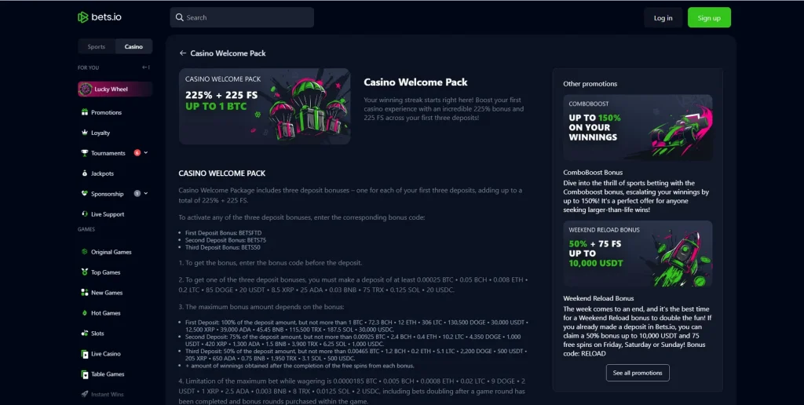The width and height of the screenshot is (804, 405).
Task: Click the 'Second Deposit Bonus: BETS75' line
Action: pos(225,240)
